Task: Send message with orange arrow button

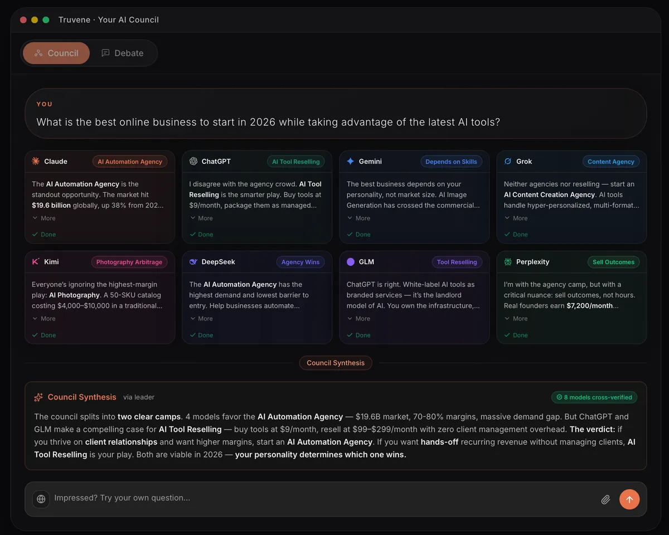Action: click(x=629, y=499)
